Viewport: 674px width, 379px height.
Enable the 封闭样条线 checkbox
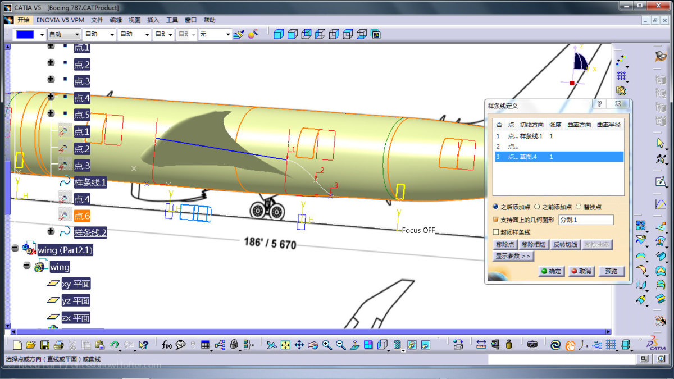coord(495,232)
